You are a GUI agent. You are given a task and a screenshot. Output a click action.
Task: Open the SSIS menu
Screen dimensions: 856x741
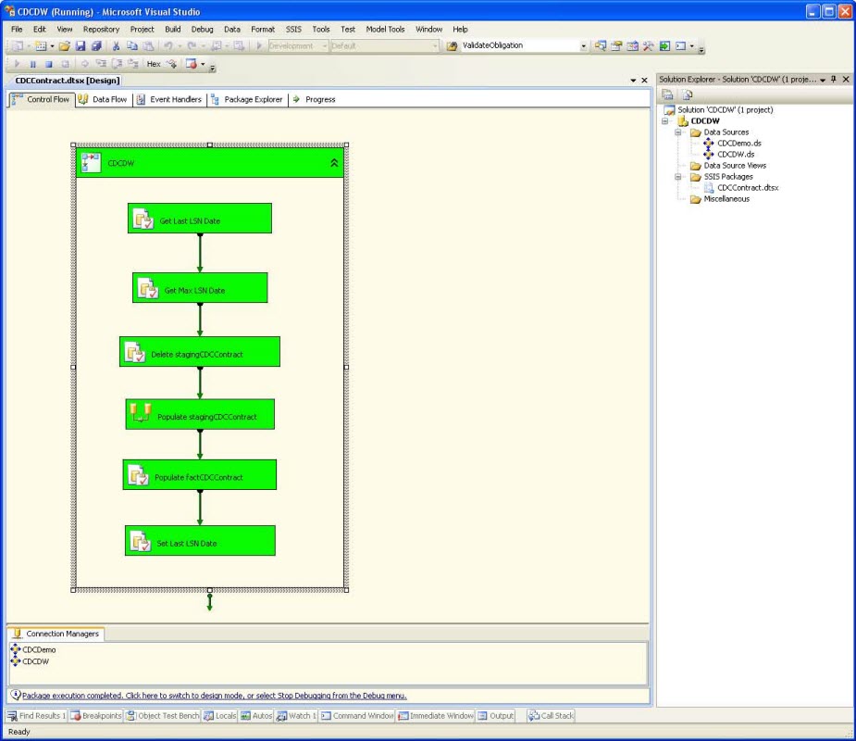293,29
